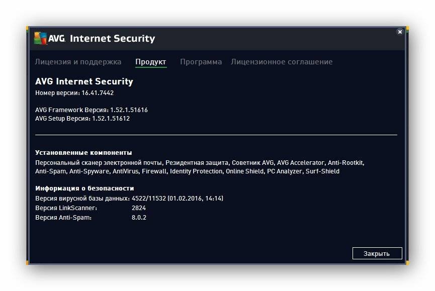
Task: Click the Установленные компоненты heading
Action: tap(83, 153)
